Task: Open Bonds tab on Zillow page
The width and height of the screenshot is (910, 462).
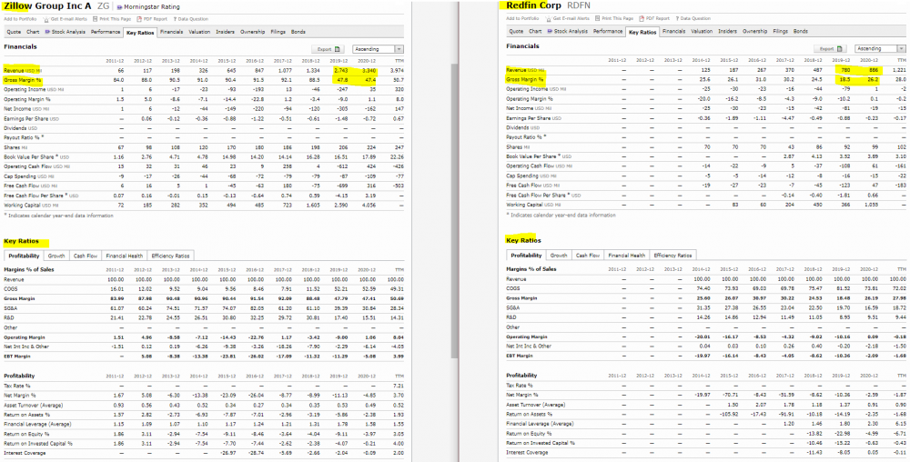Action: click(x=298, y=32)
